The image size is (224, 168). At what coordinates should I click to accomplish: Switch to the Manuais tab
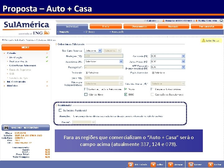point(173,26)
